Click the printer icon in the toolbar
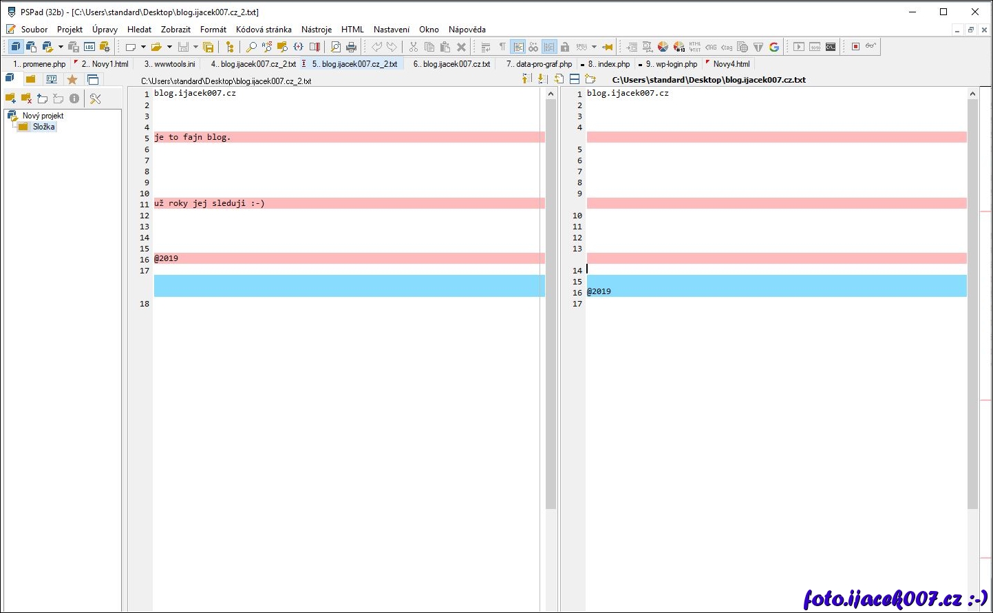 point(352,47)
